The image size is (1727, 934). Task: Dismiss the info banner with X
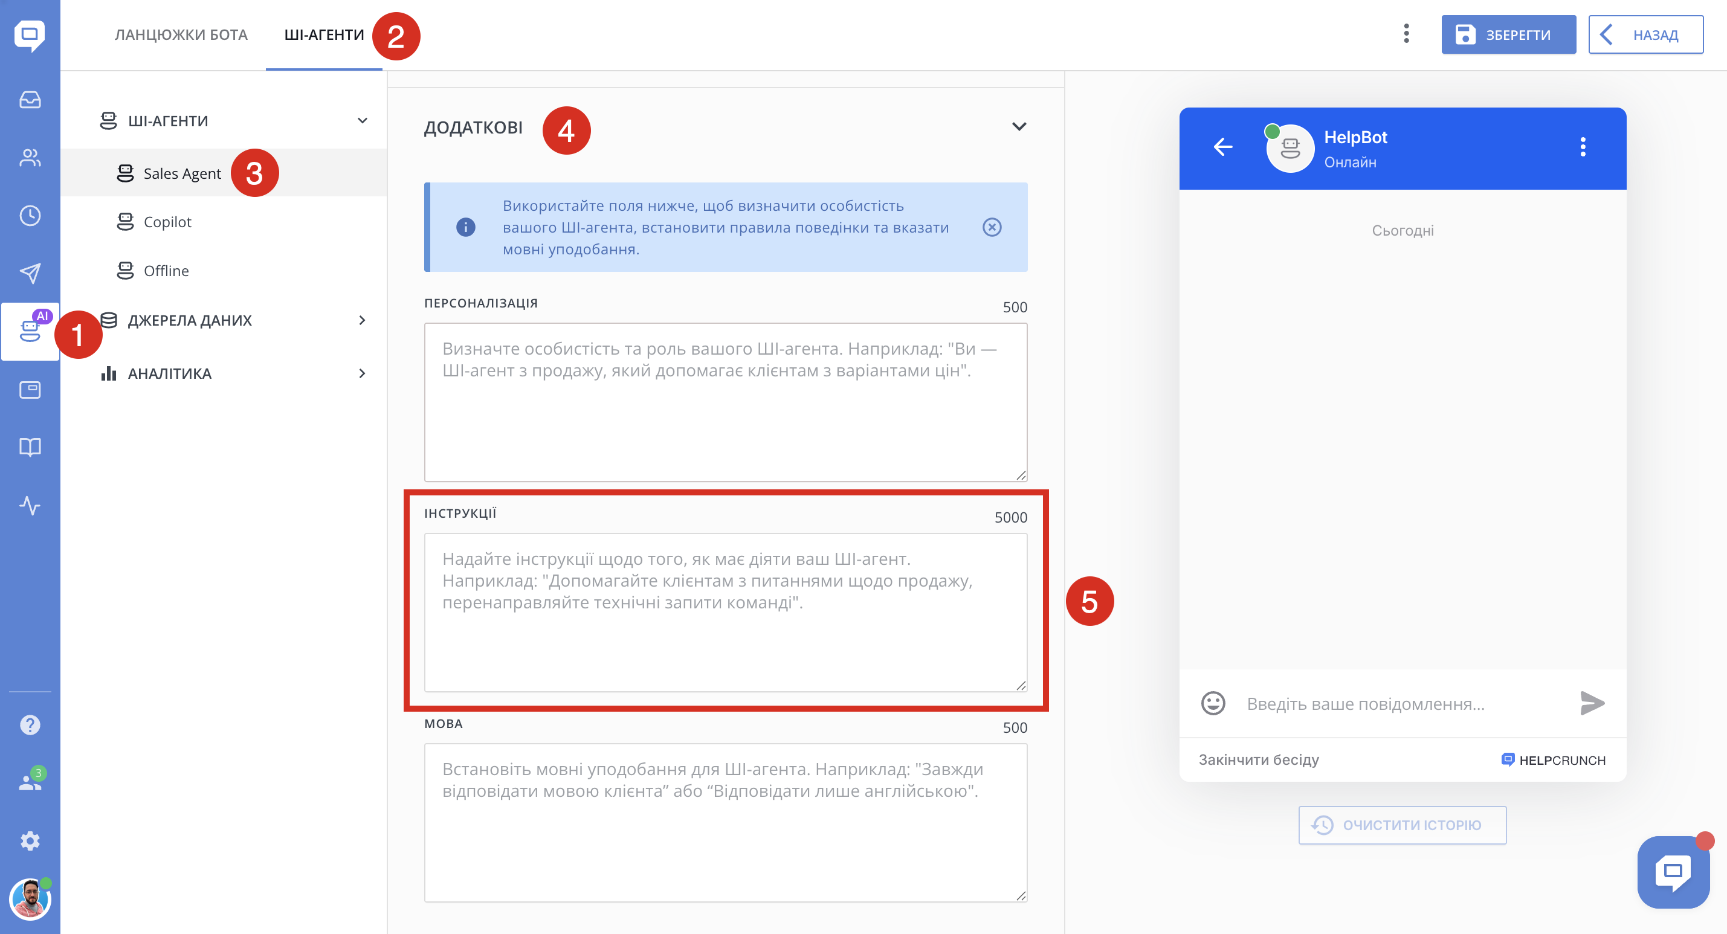click(992, 227)
